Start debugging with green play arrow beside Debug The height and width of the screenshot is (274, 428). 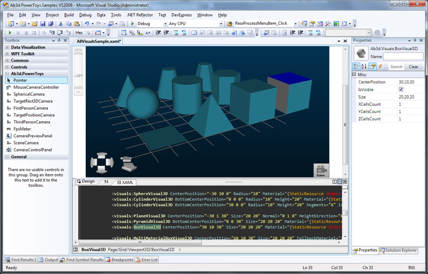pyautogui.click(x=132, y=24)
